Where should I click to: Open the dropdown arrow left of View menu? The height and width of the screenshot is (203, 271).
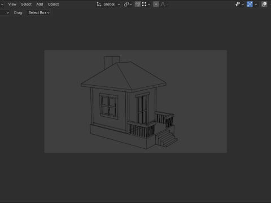click(x=2, y=4)
